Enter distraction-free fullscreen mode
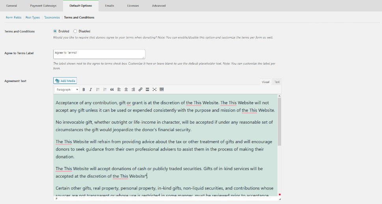Screen dimensions: 382x204 (x=155, y=90)
